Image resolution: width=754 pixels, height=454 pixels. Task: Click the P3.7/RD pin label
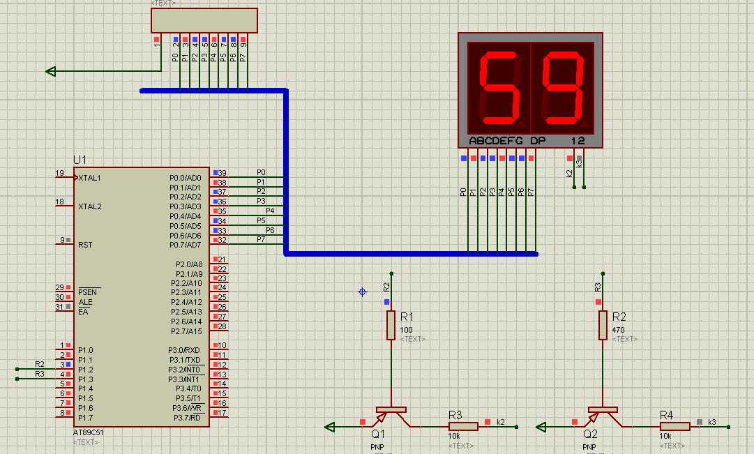[x=187, y=418]
